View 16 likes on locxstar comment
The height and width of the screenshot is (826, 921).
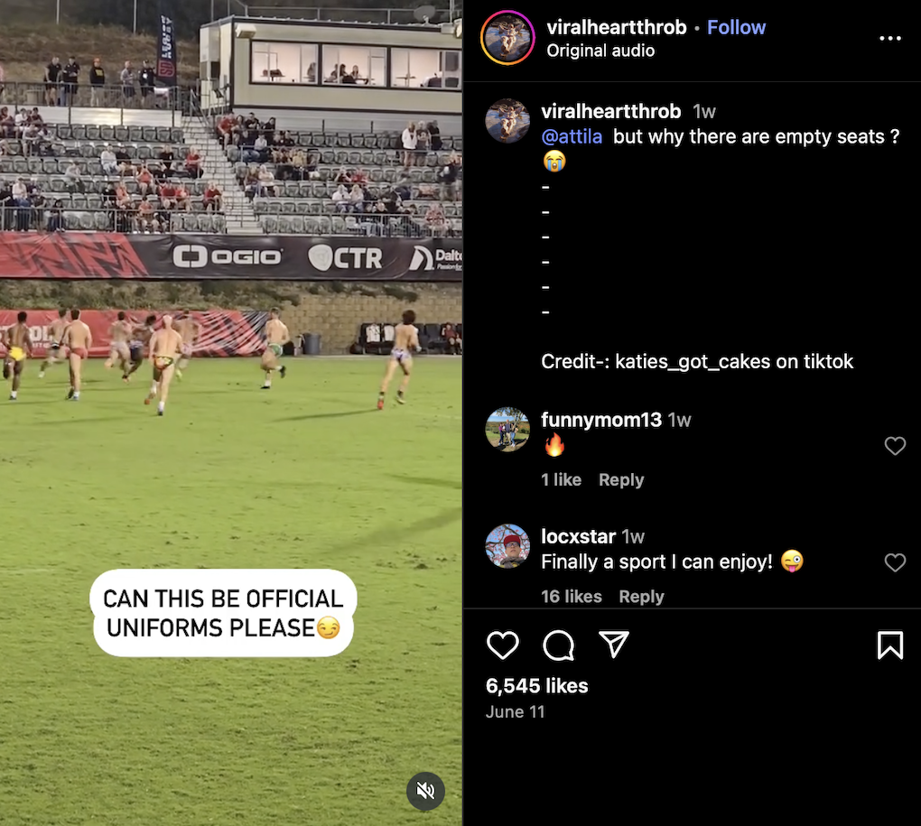pyautogui.click(x=571, y=597)
